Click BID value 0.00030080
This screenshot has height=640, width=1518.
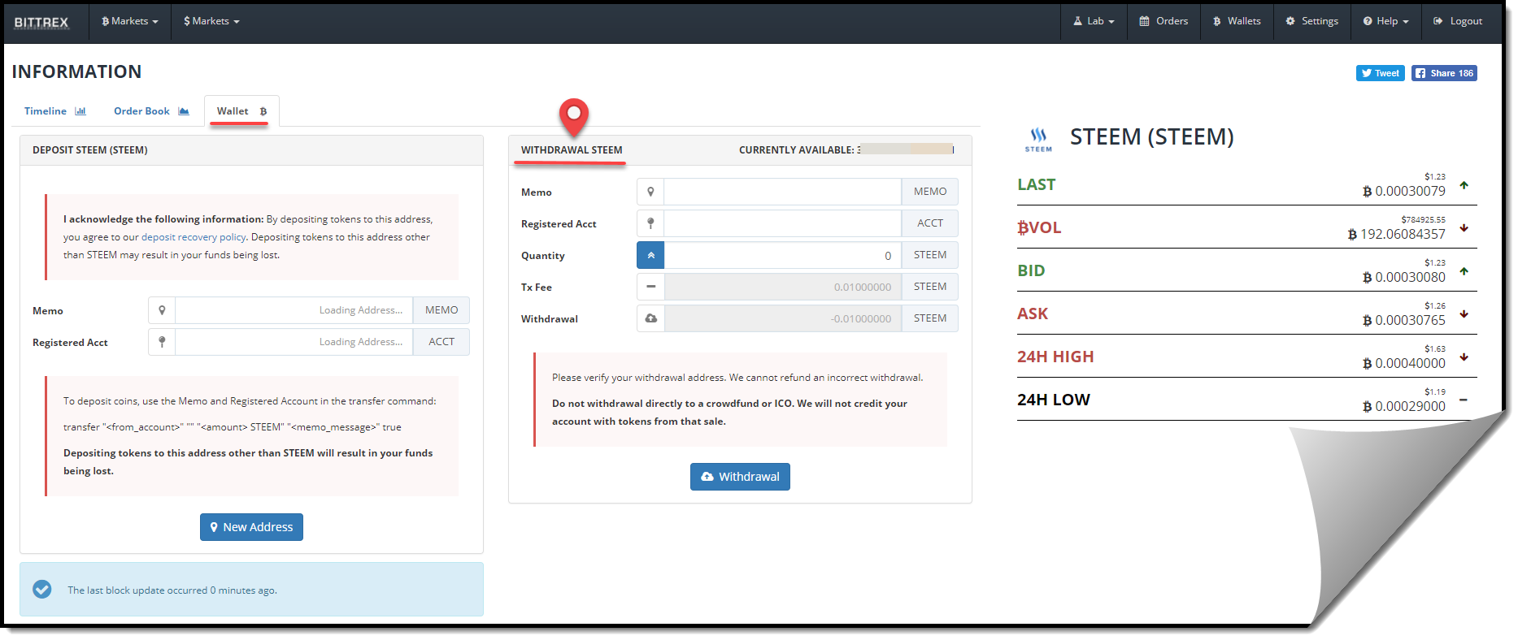pyautogui.click(x=1404, y=278)
